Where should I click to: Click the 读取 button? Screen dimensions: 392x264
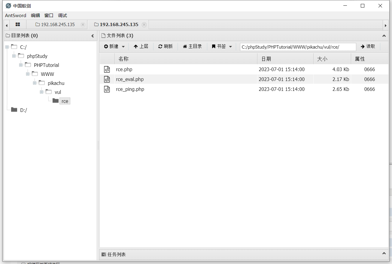click(x=368, y=46)
